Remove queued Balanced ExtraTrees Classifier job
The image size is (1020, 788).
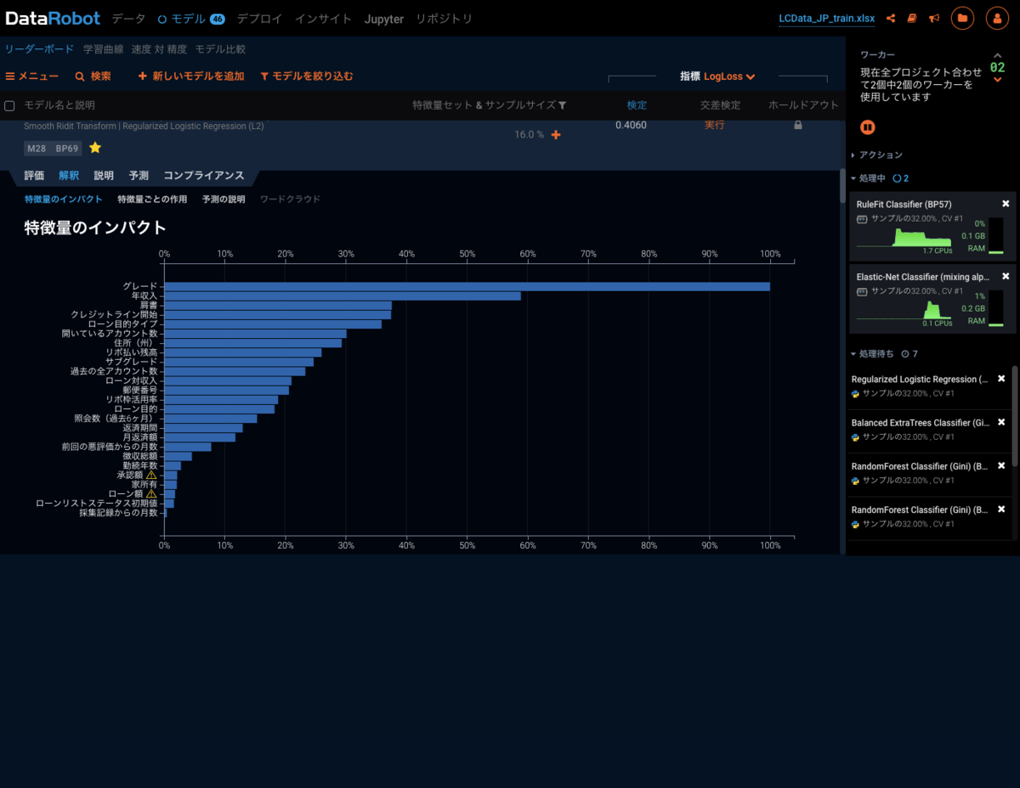point(1001,422)
